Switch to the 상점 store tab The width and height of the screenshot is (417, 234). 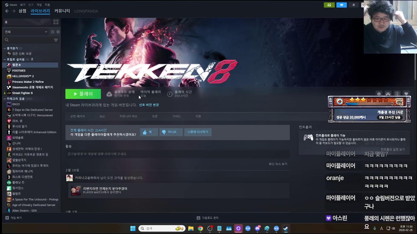click(22, 11)
